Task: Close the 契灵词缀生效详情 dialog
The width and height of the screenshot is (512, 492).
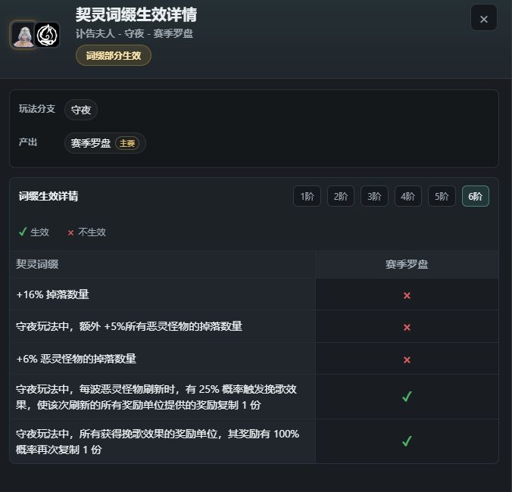Action: coord(483,17)
